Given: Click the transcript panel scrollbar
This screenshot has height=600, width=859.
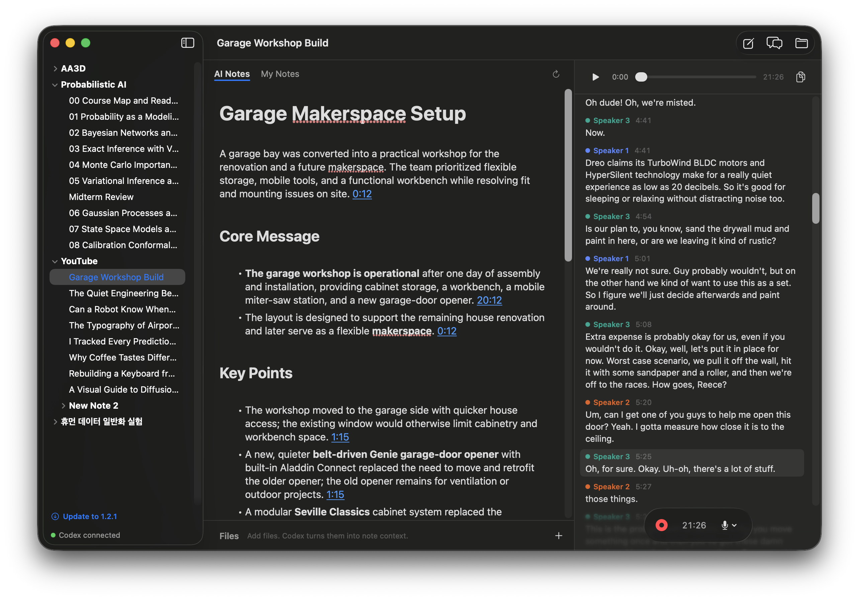Looking at the screenshot, I should pos(816,208).
